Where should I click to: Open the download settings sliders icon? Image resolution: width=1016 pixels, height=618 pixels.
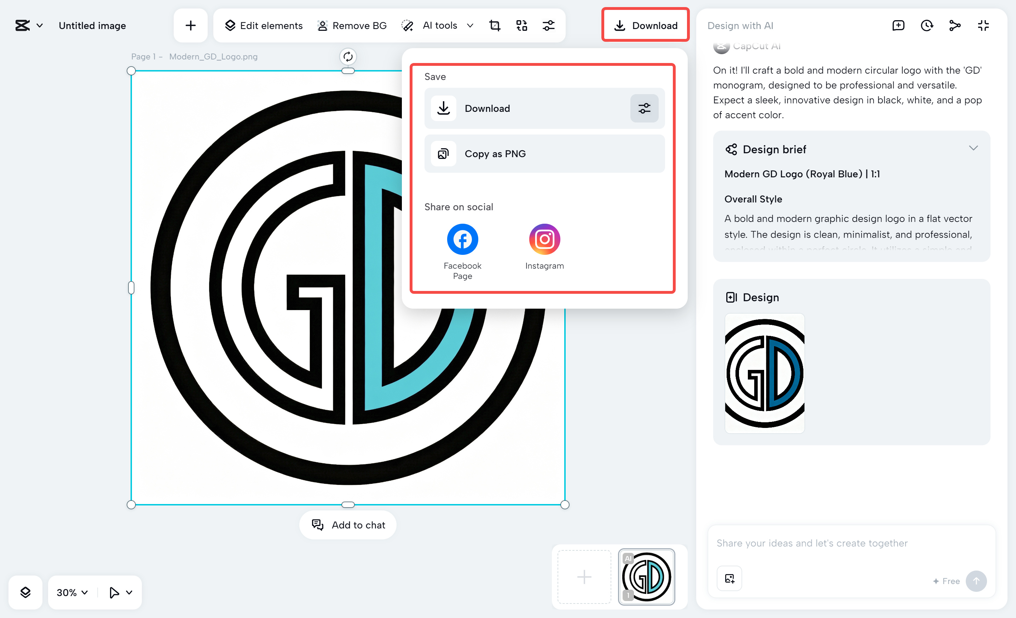coord(644,109)
